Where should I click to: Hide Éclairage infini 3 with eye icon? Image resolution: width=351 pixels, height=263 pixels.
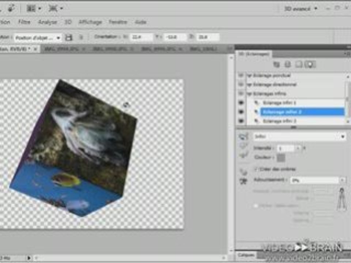tap(241, 121)
